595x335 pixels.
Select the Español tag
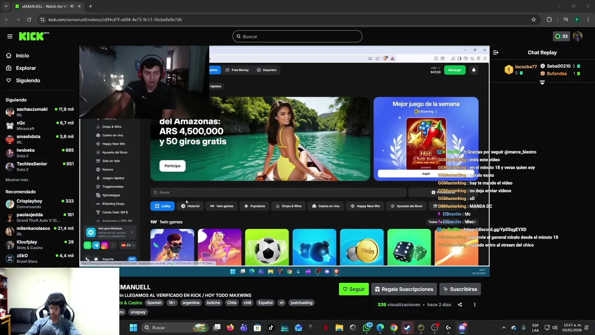click(265, 302)
